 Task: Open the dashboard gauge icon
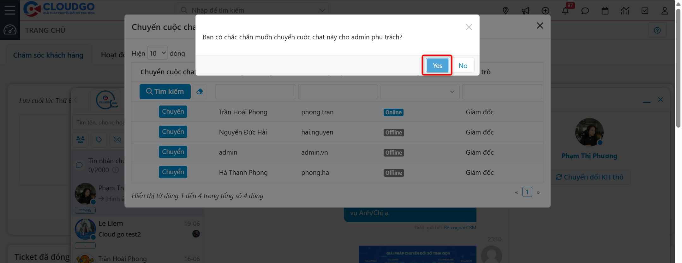pyautogui.click(x=10, y=30)
